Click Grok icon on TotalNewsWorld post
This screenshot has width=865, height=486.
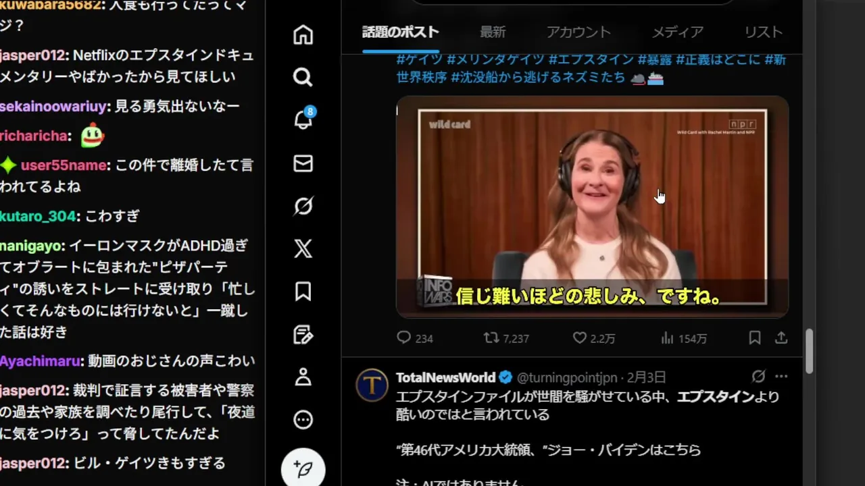tap(758, 377)
